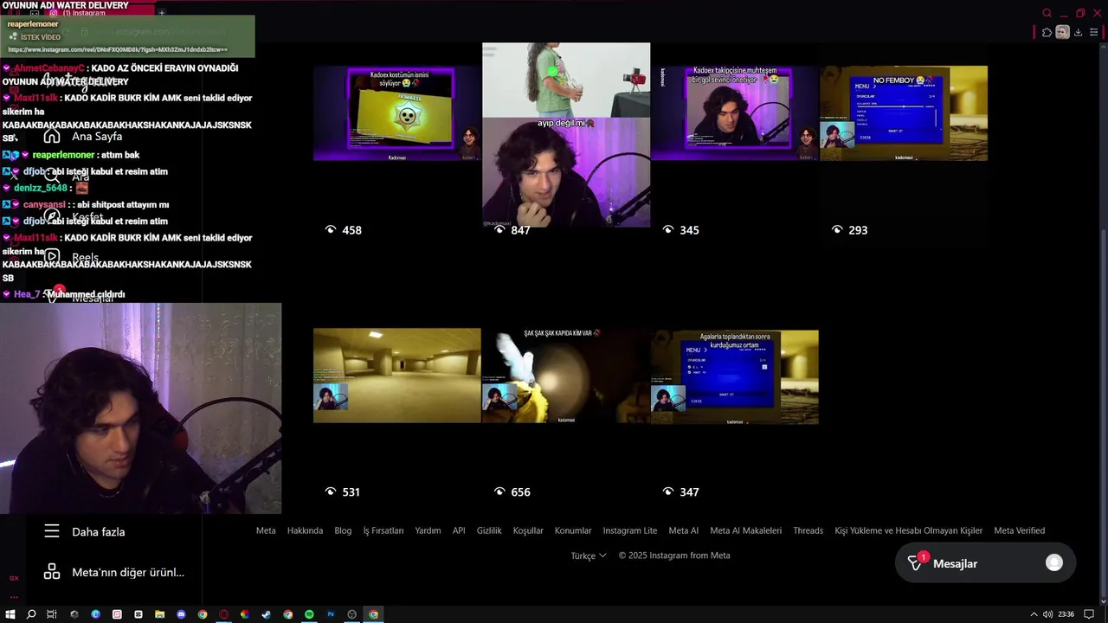Open the 'ŞAK ŞAK KAPIDA KİM VAR' reel
The height and width of the screenshot is (623, 1108).
tap(566, 376)
